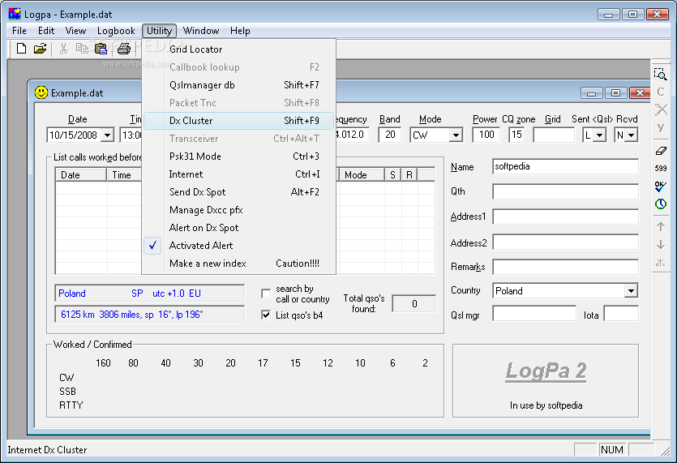This screenshot has height=463, width=677.
Task: Select Dx Cluster menu entry
Action: pyautogui.click(x=238, y=121)
